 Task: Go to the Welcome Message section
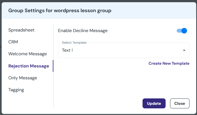click(x=28, y=54)
